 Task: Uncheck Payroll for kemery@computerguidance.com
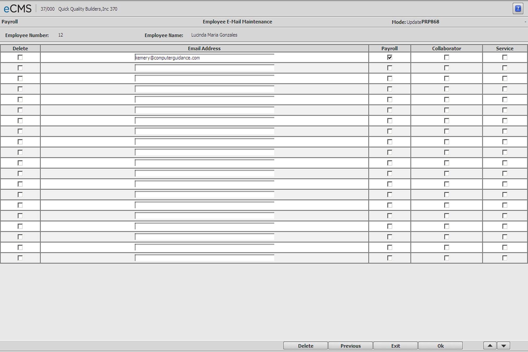390,57
